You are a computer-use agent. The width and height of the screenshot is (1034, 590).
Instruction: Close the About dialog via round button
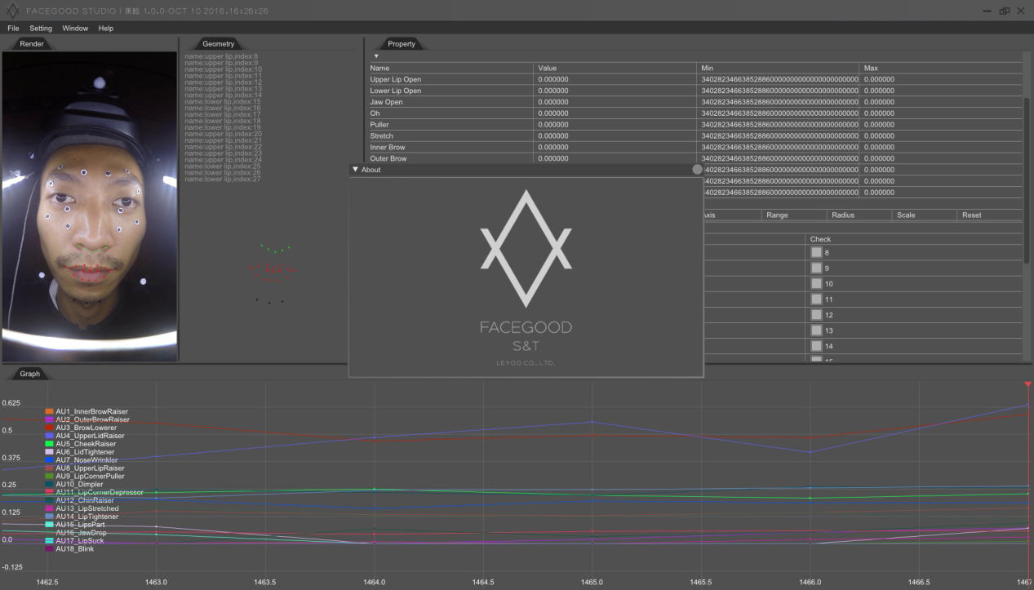697,170
